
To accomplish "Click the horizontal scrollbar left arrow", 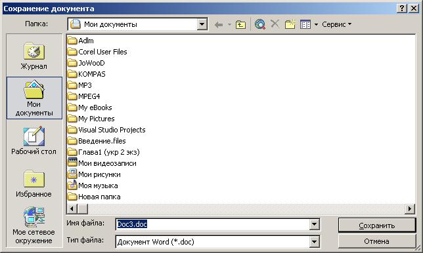I will point(72,208).
